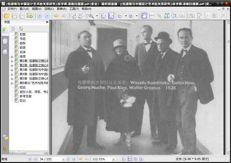Click the page number field
231x163 pixels.
pyautogui.click(x=50, y=159)
